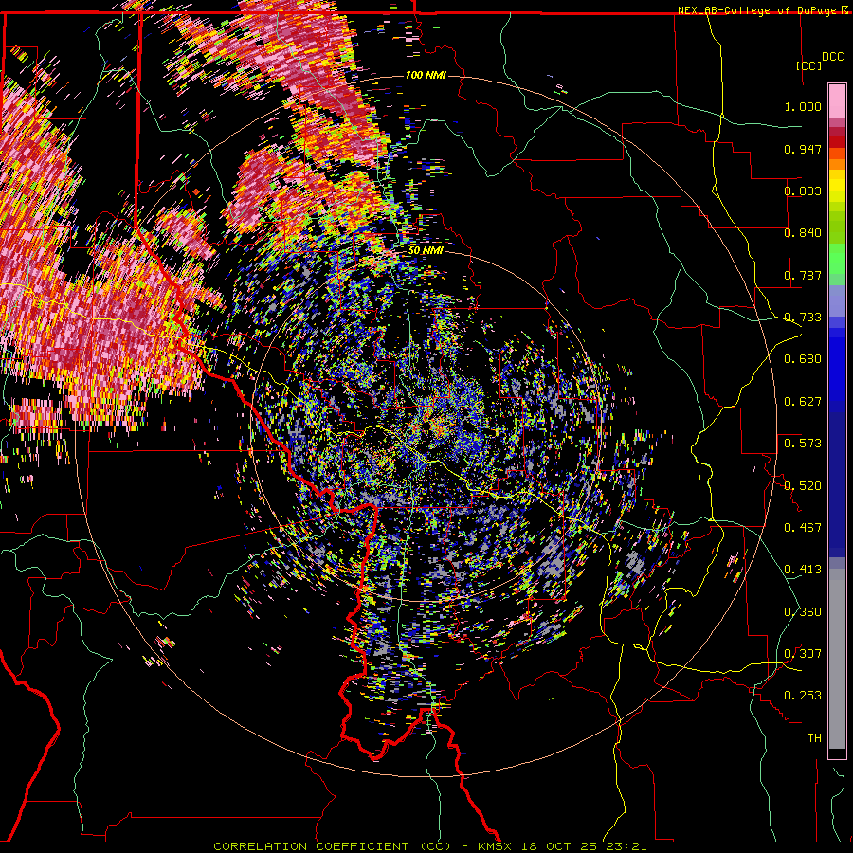Click the 1.000 scale value

coord(803,106)
